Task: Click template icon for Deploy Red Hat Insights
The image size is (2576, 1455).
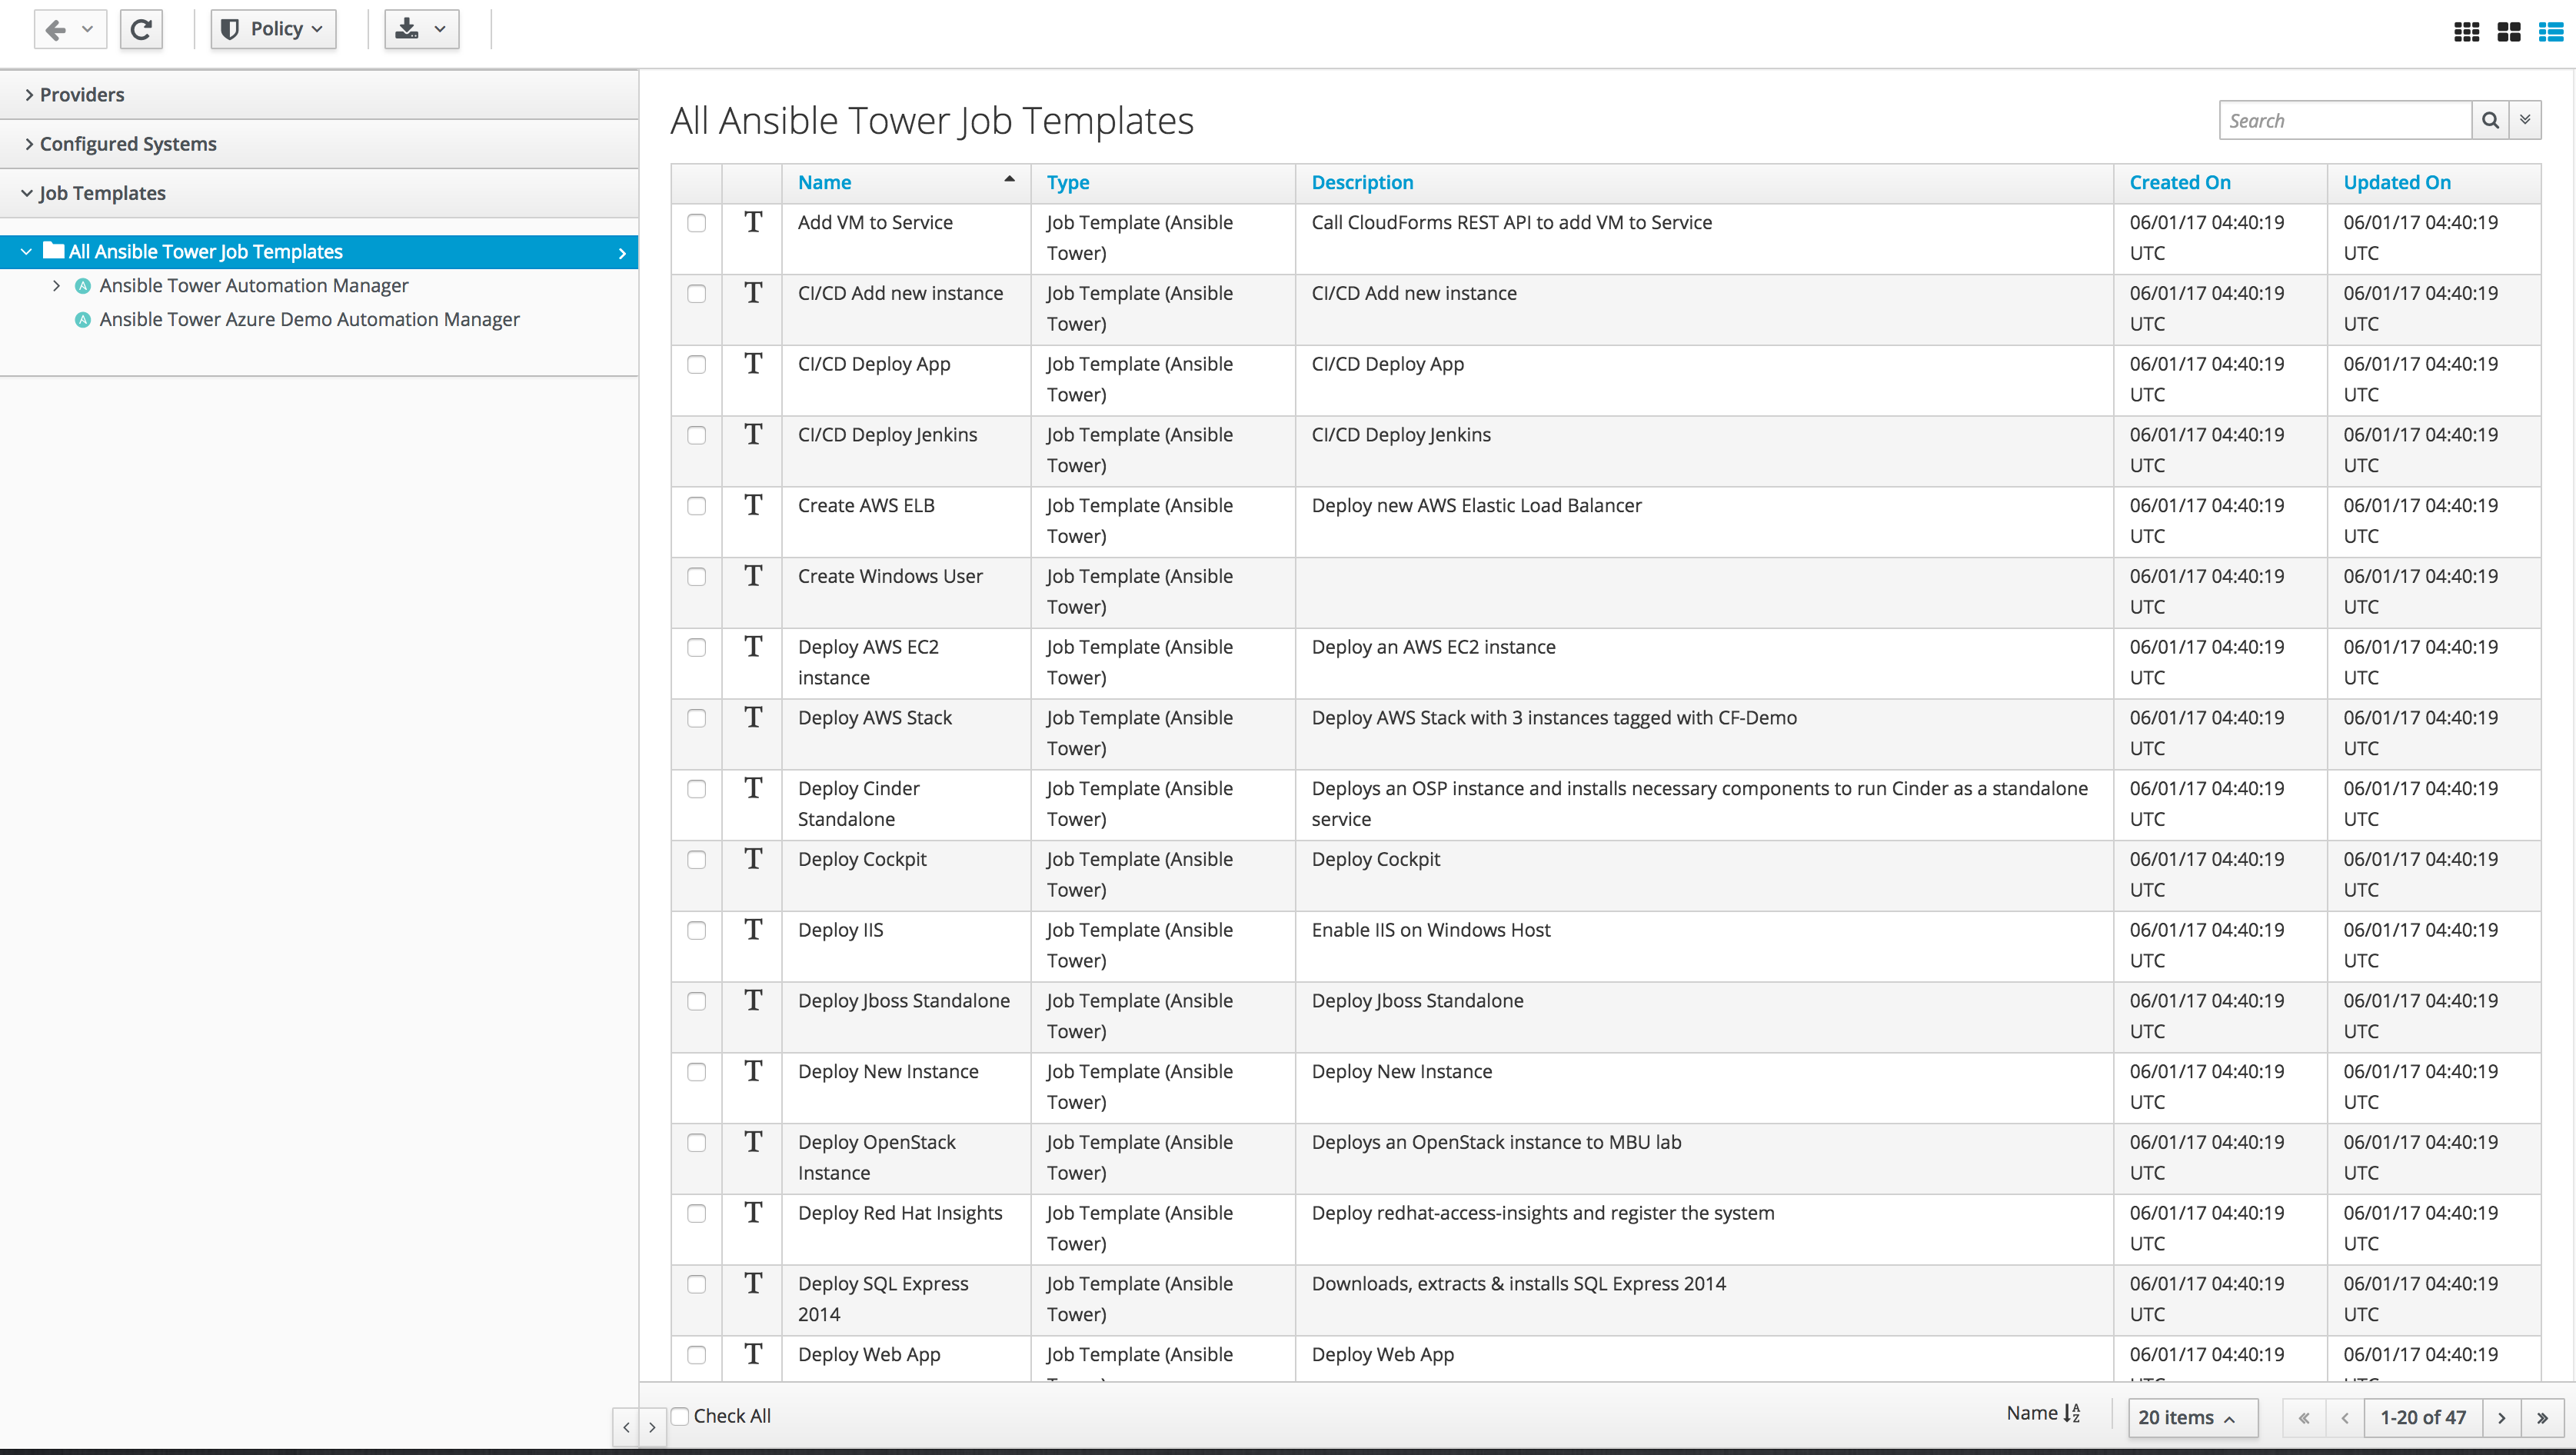Action: [753, 1213]
